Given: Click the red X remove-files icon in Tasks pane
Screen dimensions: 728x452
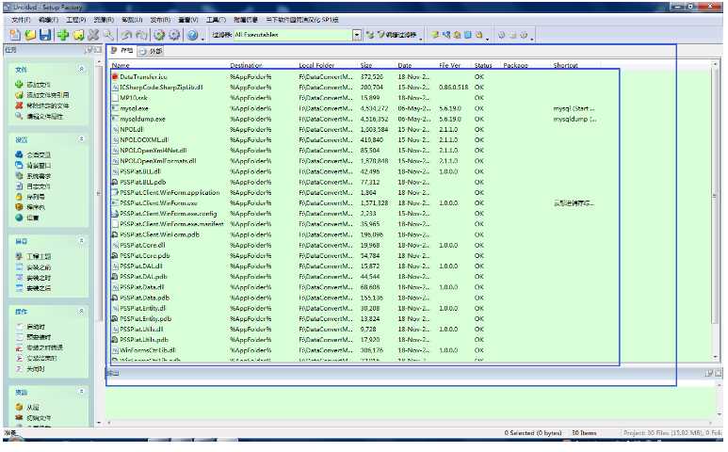Looking at the screenshot, I should pyautogui.click(x=19, y=105).
